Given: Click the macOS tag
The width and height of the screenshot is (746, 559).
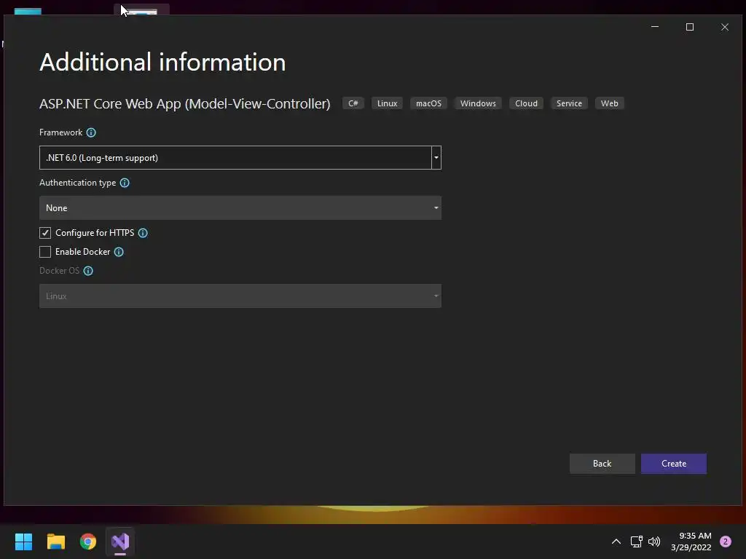Looking at the screenshot, I should coord(428,103).
